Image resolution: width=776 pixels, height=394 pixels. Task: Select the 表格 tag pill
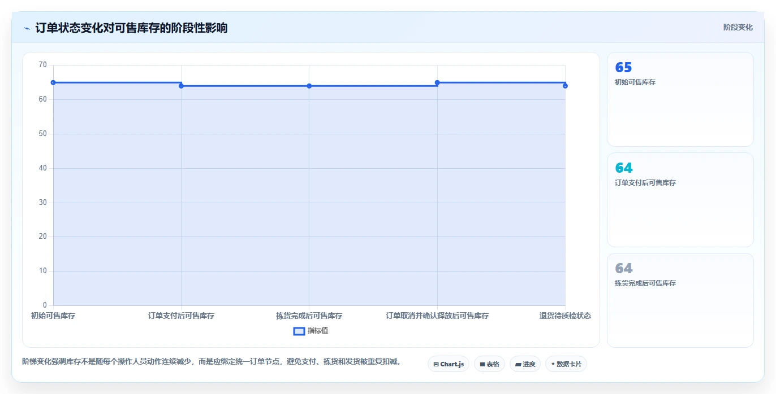point(489,364)
